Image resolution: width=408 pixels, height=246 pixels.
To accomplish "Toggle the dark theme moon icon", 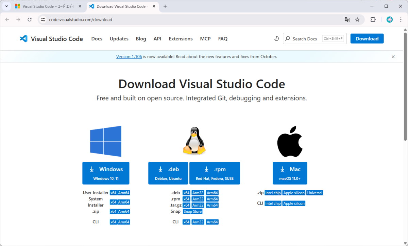I will 277,39.
